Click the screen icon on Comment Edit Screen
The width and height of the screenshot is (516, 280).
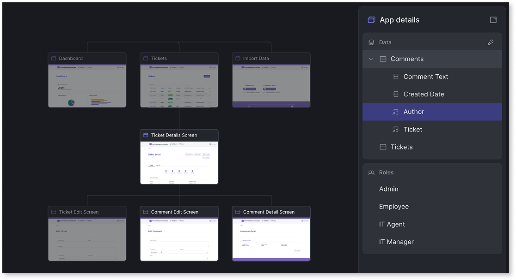point(146,212)
